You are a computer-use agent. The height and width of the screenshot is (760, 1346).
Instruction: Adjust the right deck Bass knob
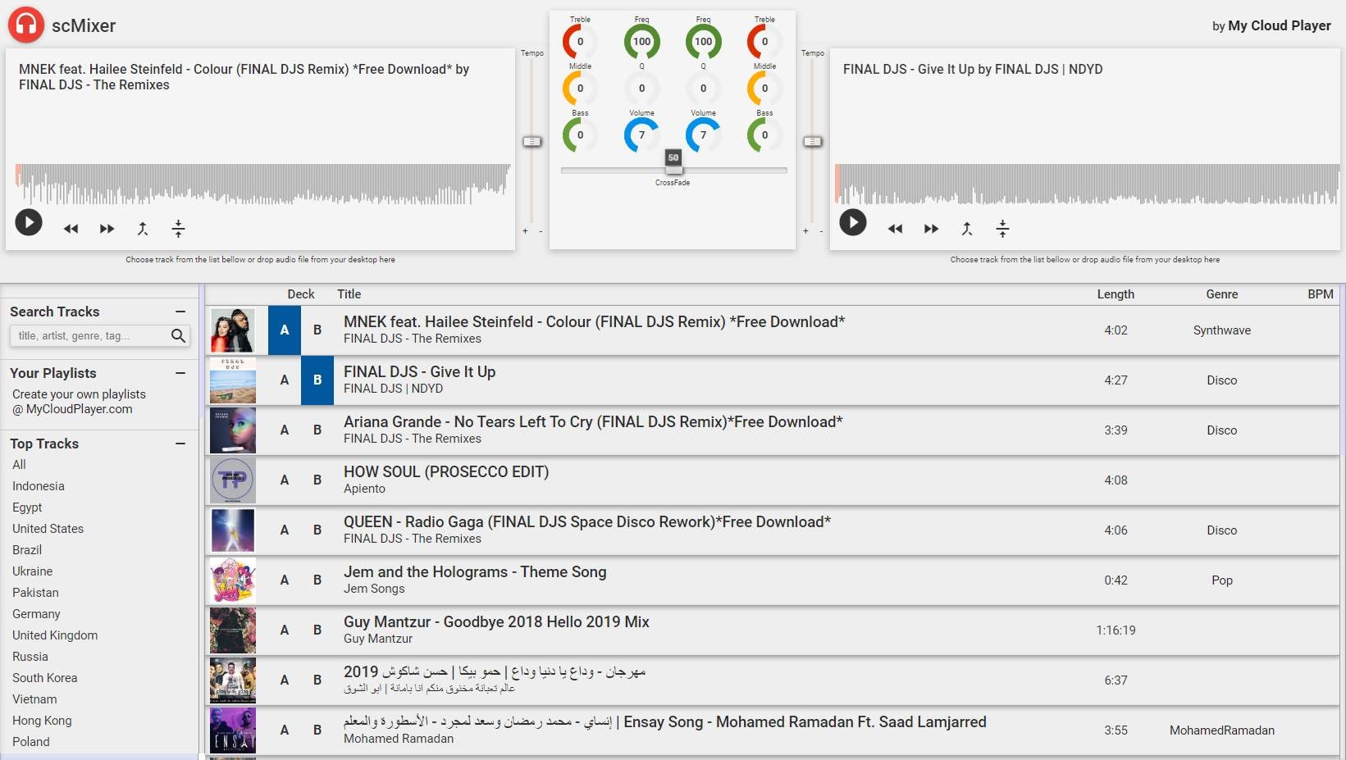pyautogui.click(x=764, y=135)
